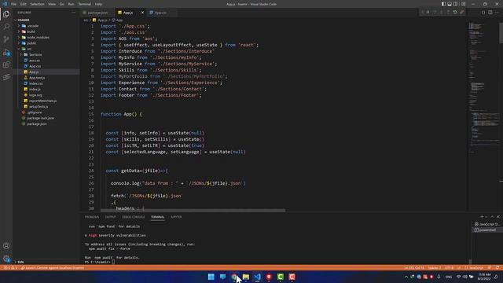The image size is (503, 283).
Task: Click the VS Code logo in title bar
Action: pyautogui.click(x=5, y=4)
